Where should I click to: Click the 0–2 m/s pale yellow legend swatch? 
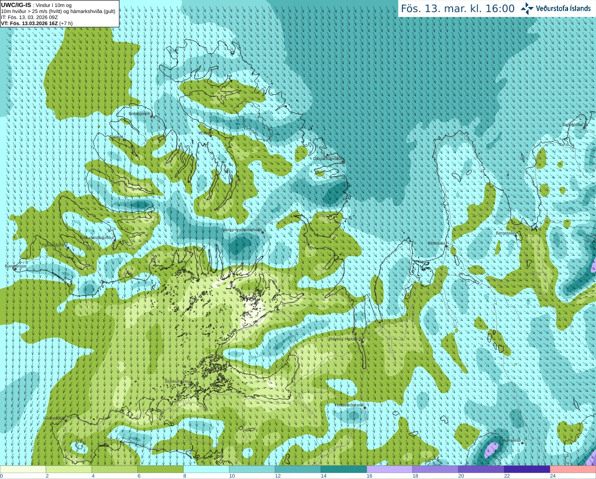pos(23,469)
